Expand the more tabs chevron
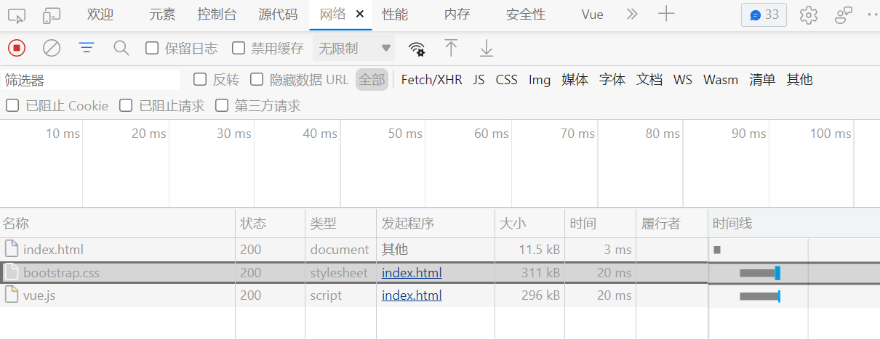 (632, 15)
